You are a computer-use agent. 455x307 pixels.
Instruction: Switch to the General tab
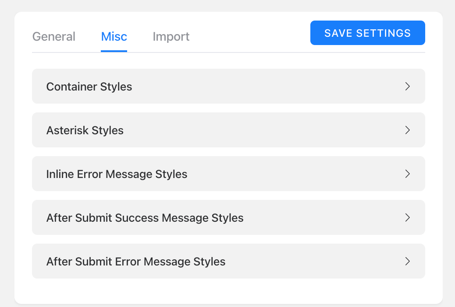pyautogui.click(x=53, y=36)
